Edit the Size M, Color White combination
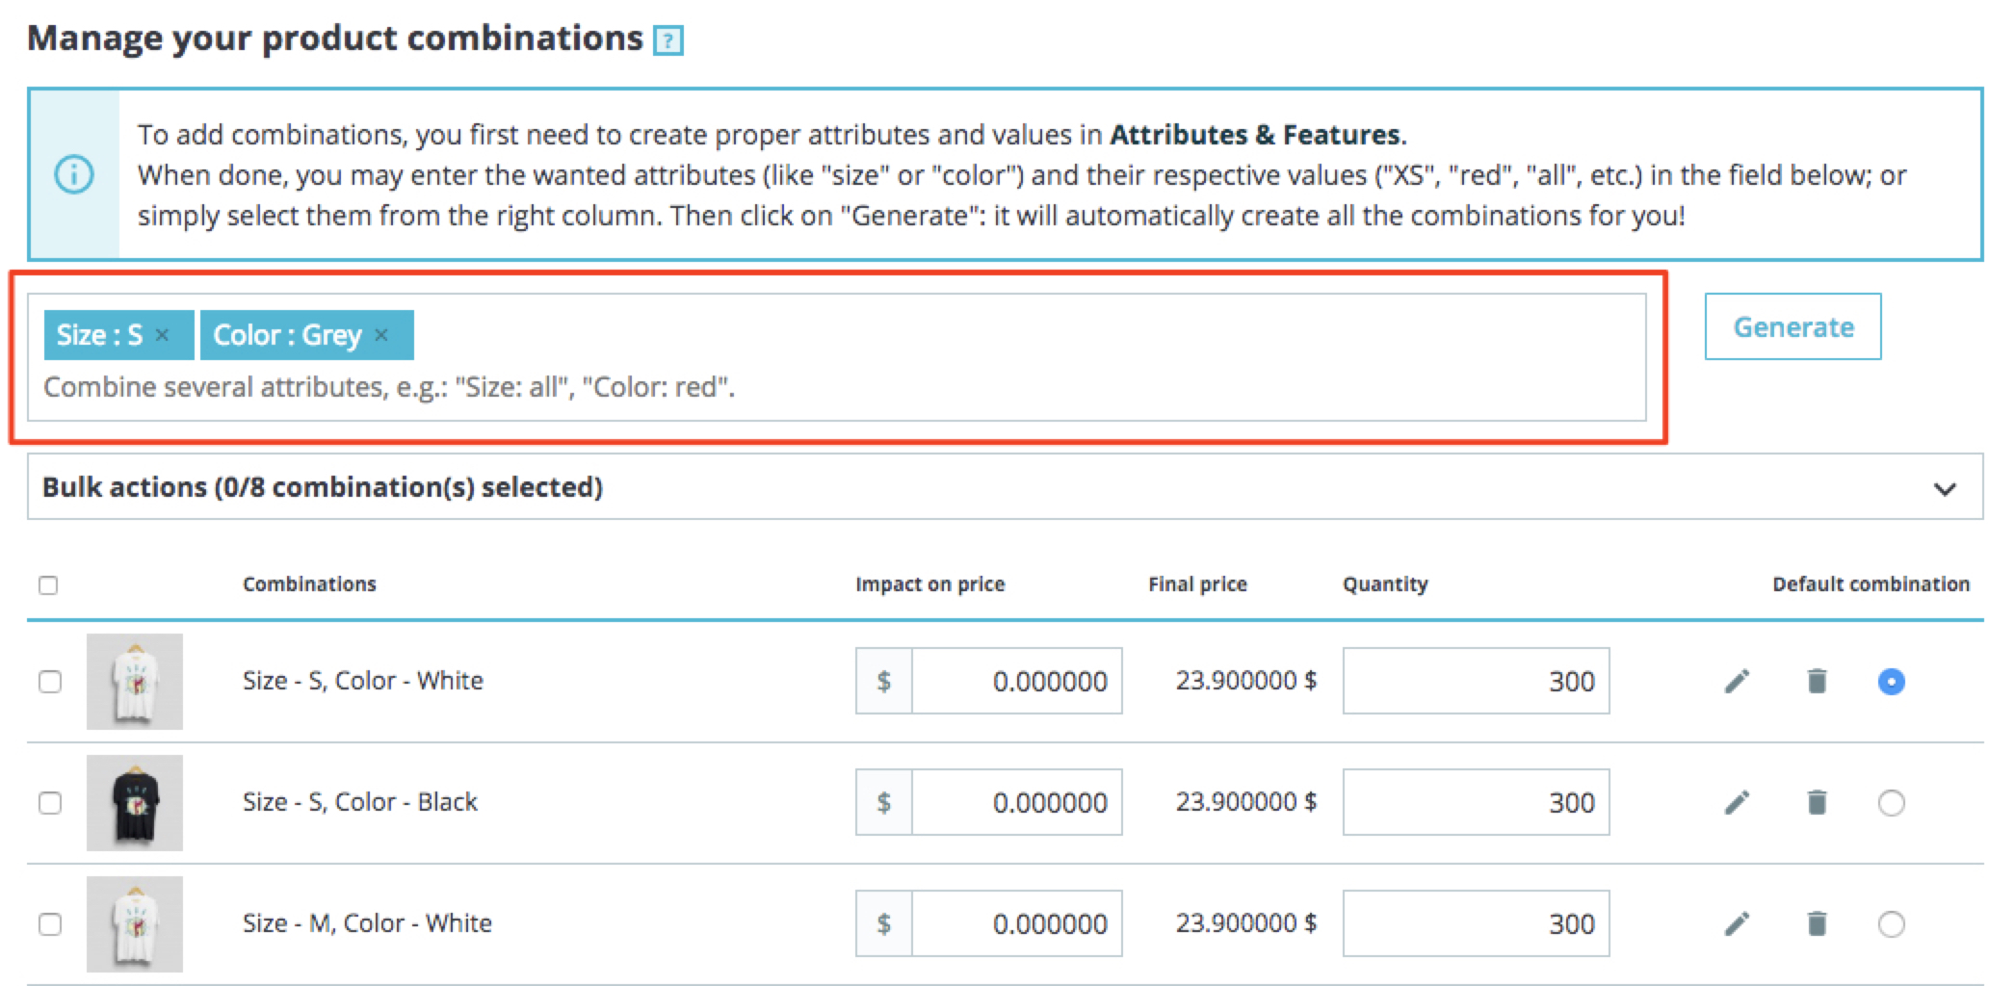This screenshot has height=986, width=2015. pyautogui.click(x=1736, y=924)
